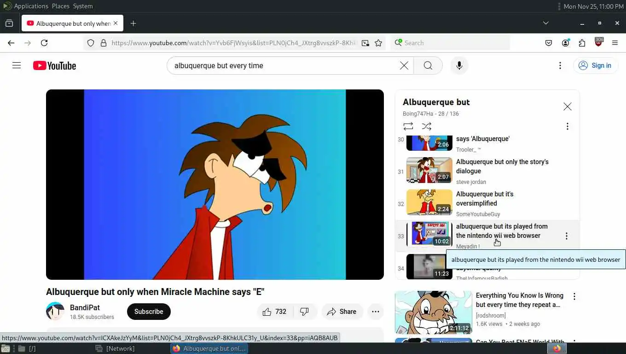Open Pocket save icon
The width and height of the screenshot is (626, 354).
point(549,43)
